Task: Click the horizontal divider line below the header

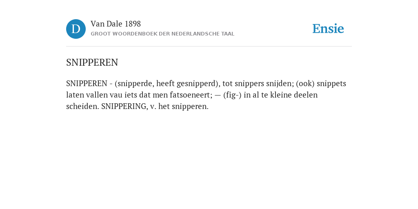Action: (x=209, y=47)
